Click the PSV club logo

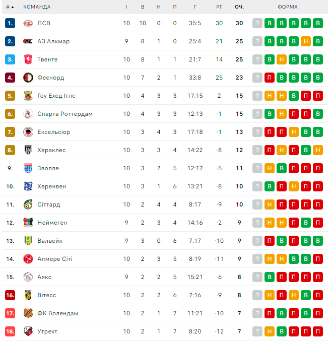[x=28, y=23]
